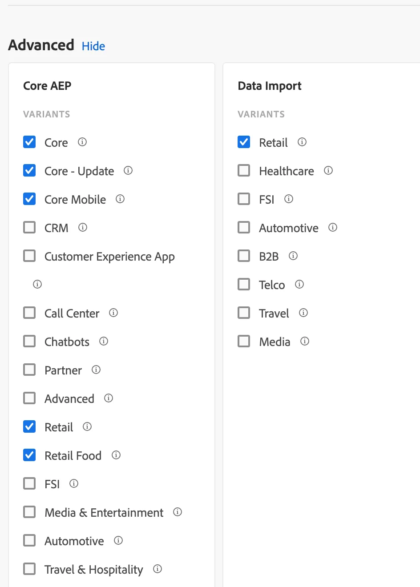420x587 pixels.
Task: Enable the Chatbots checkbox
Action: 29,341
